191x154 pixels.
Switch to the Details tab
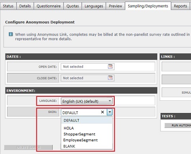point(25,6)
